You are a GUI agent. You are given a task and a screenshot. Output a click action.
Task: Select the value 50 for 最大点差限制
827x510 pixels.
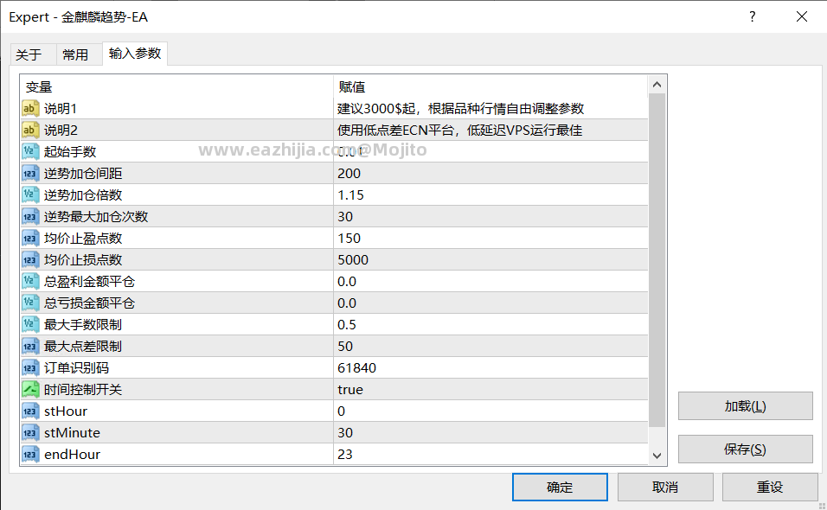[345, 346]
